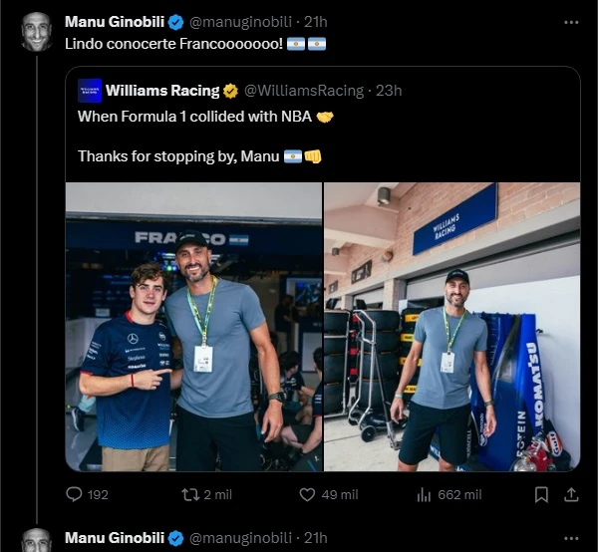Open the three-dot more menu on first tweet

pos(570,21)
